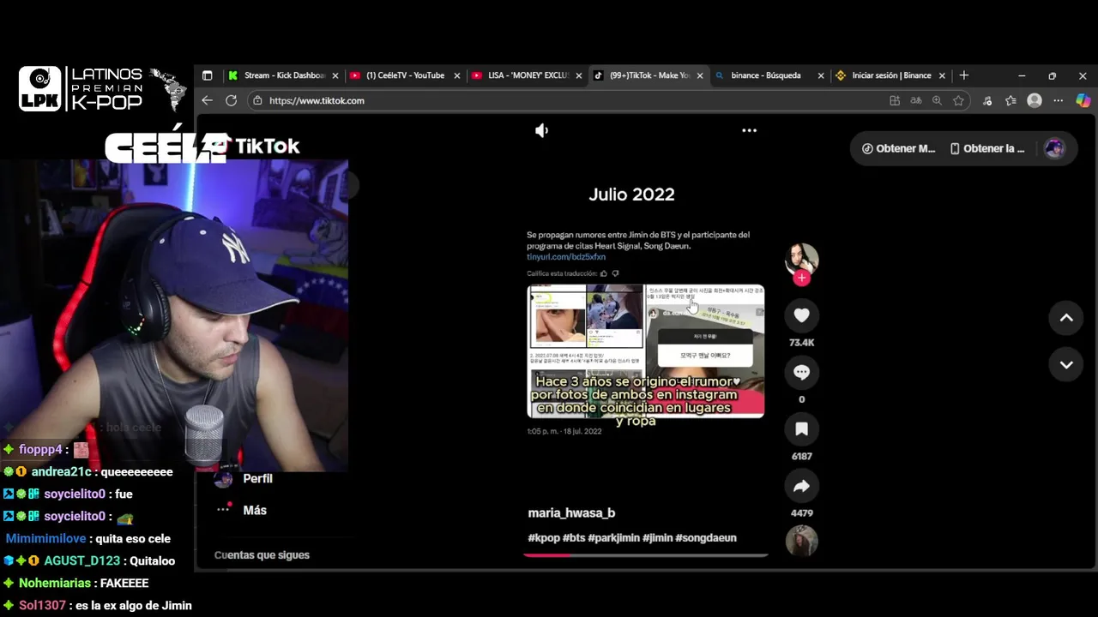Open the comments bubble icon

click(801, 372)
